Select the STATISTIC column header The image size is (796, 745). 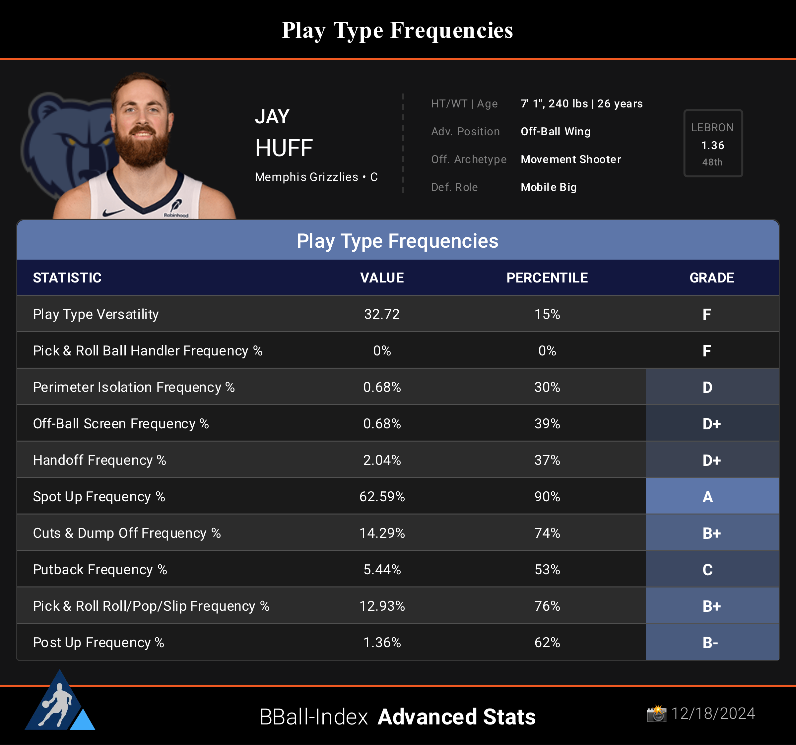point(67,278)
